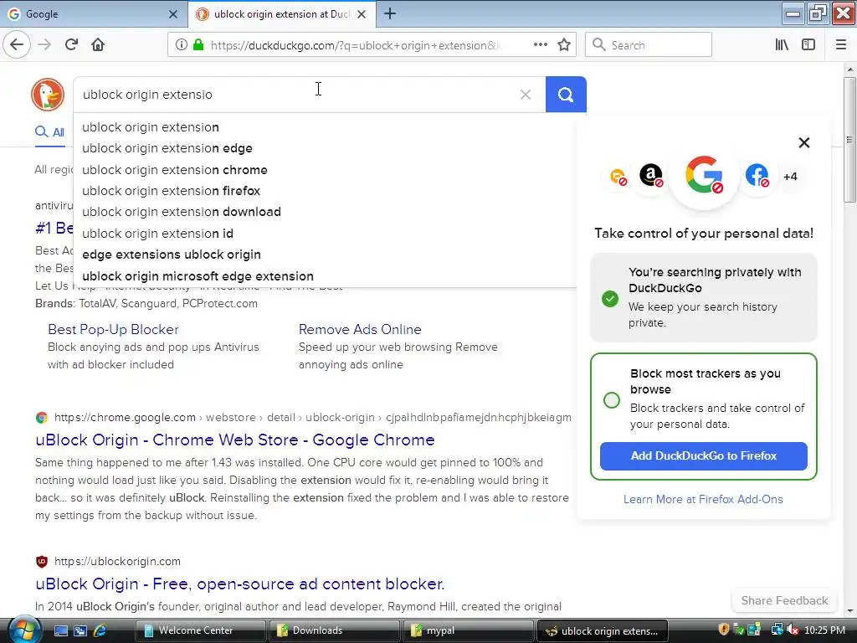The image size is (857, 643).
Task: Launch Internet Explorer from quick launch
Action: click(x=100, y=630)
